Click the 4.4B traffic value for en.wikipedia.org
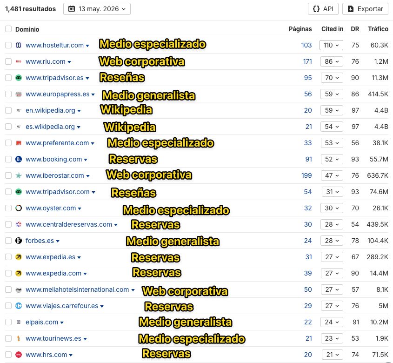393x363 pixels. [381, 110]
